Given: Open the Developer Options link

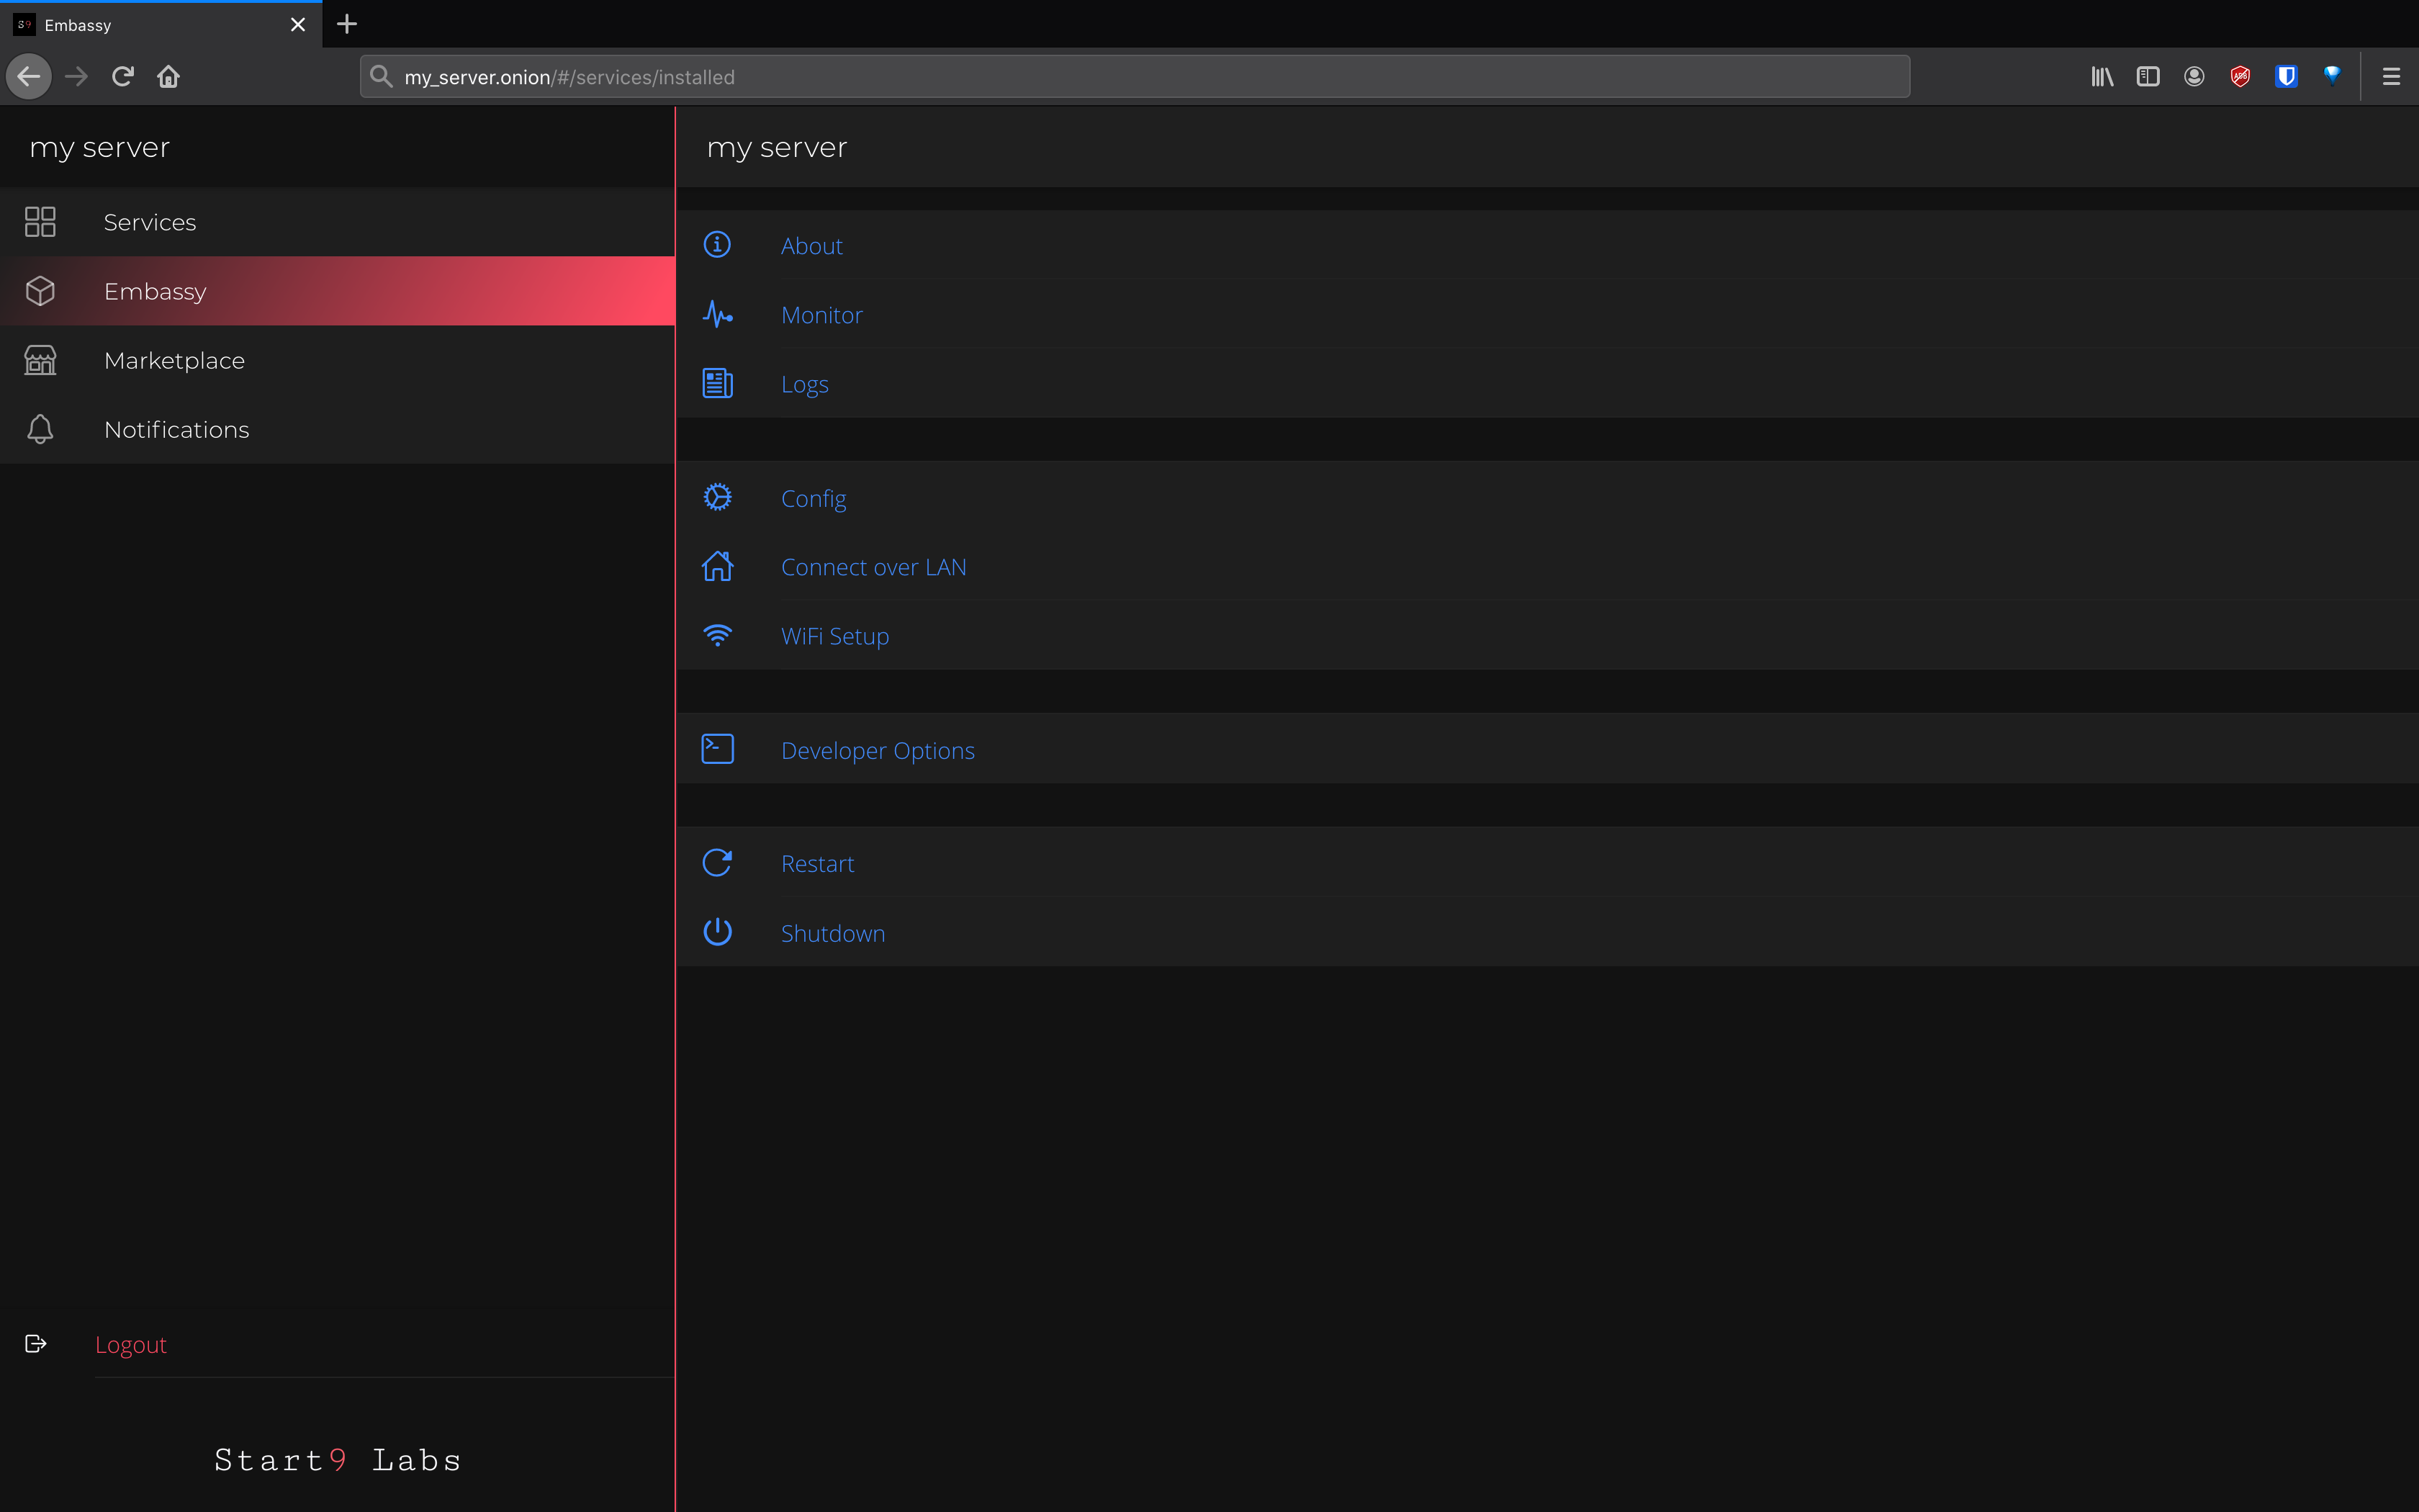Looking at the screenshot, I should coord(877,750).
